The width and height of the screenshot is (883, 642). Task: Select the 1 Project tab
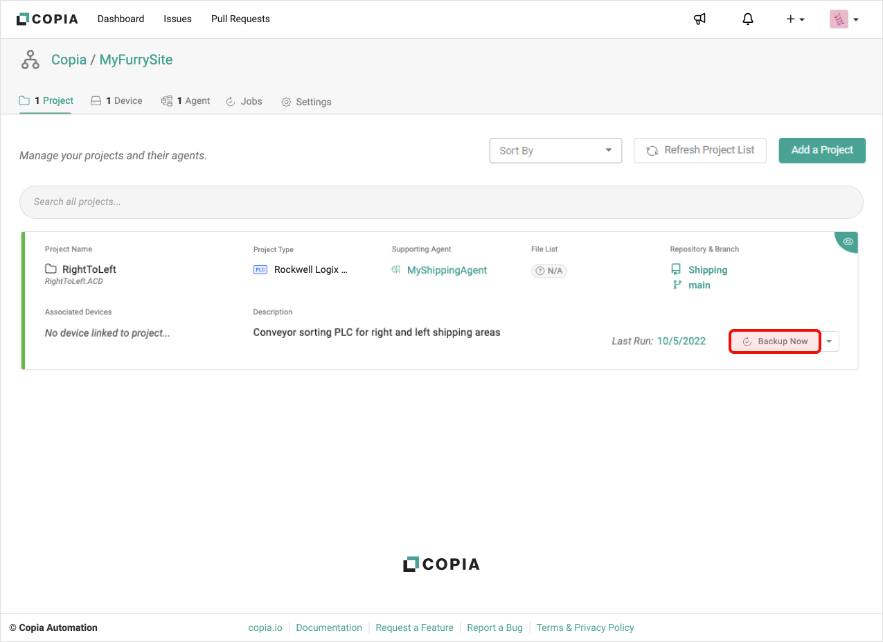coord(46,101)
